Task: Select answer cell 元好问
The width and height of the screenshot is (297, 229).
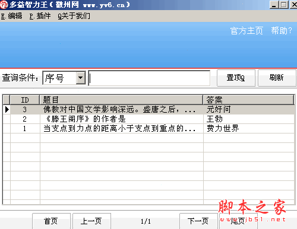Action: tap(249, 109)
